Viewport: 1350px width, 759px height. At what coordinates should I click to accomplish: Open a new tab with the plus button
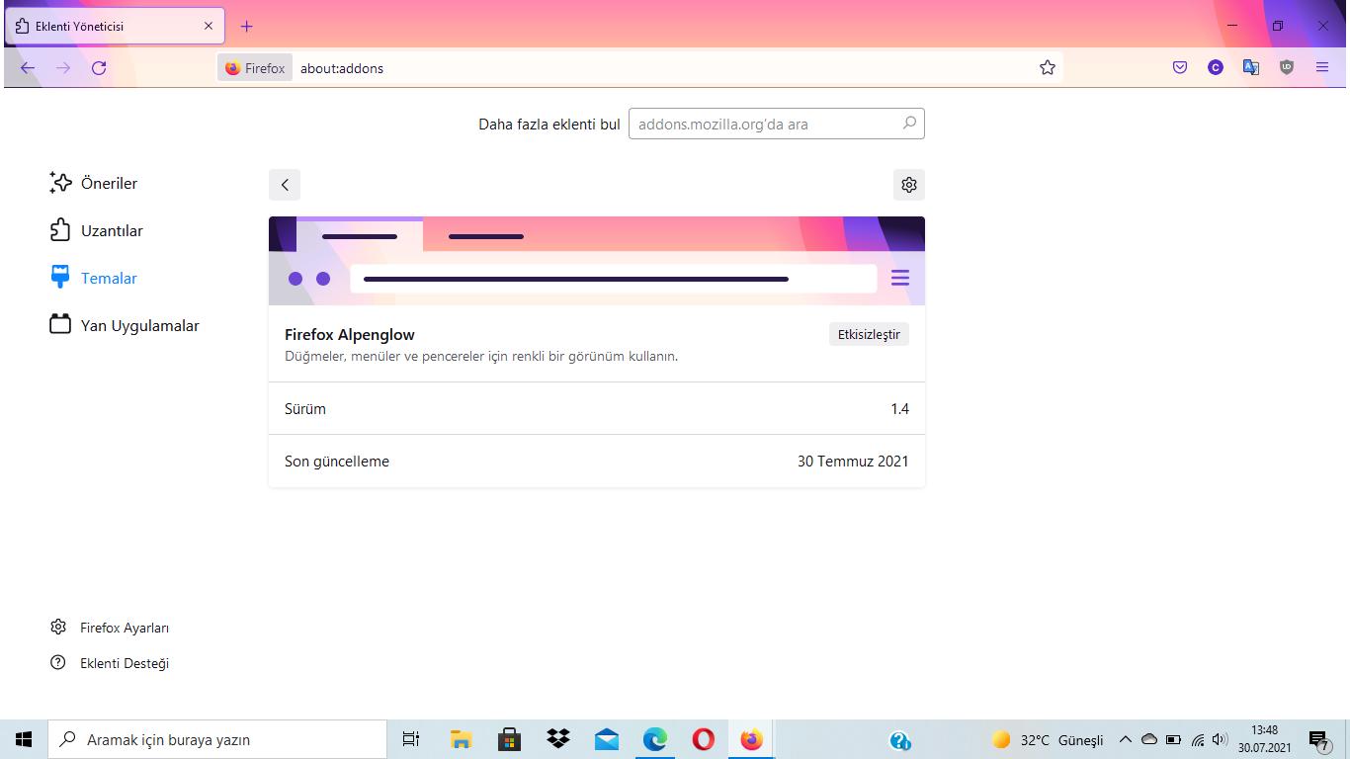[247, 27]
